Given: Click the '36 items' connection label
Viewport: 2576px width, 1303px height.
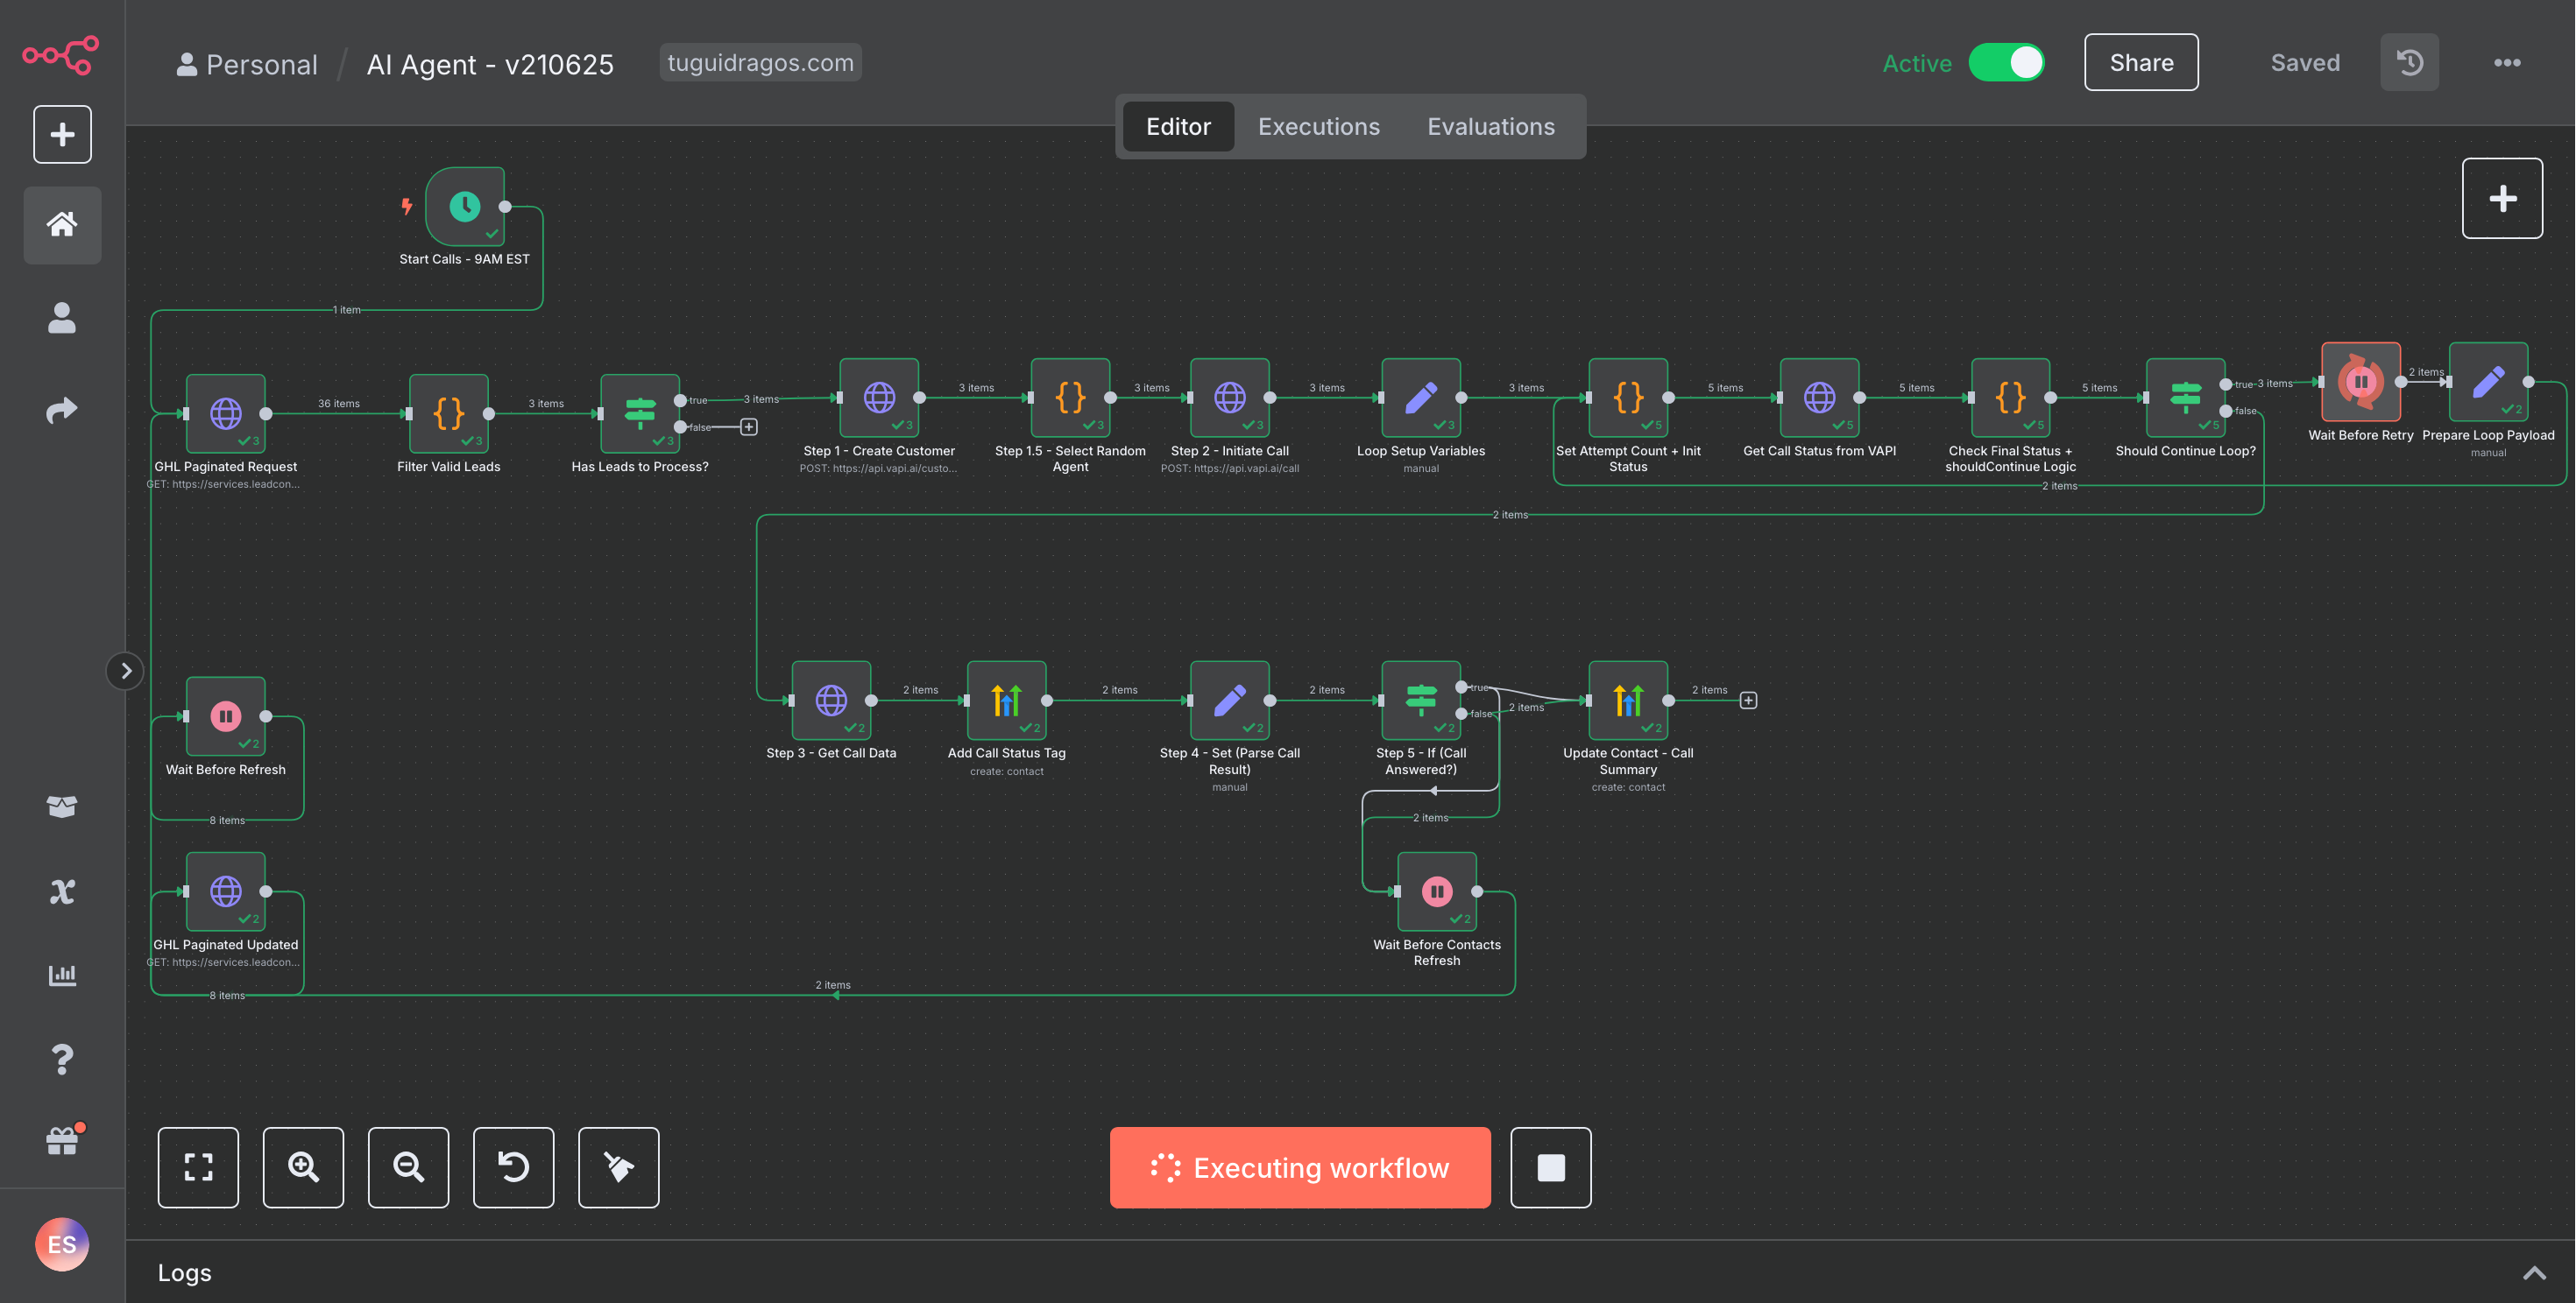Looking at the screenshot, I should pyautogui.click(x=339, y=404).
